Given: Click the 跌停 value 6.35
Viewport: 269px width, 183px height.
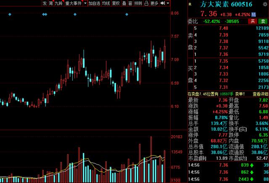Looking at the screenshot, I should [x=264, y=135].
